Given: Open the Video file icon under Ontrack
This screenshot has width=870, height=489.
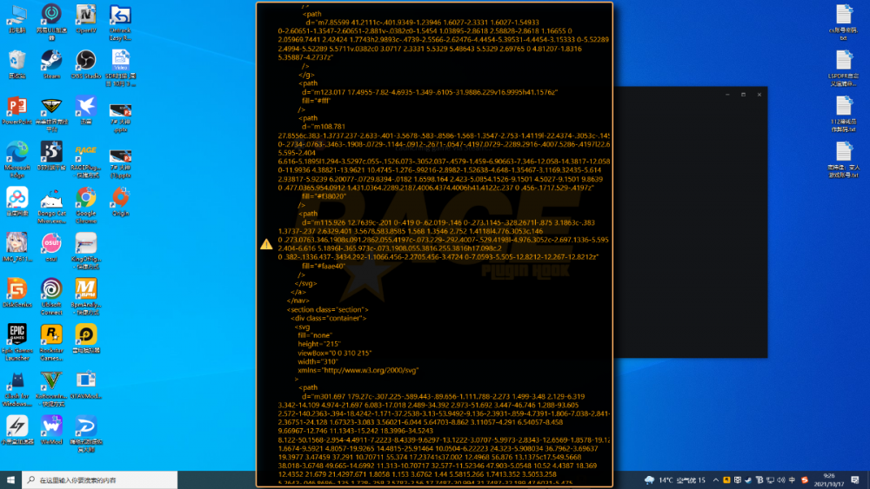Looking at the screenshot, I should click(x=120, y=68).
